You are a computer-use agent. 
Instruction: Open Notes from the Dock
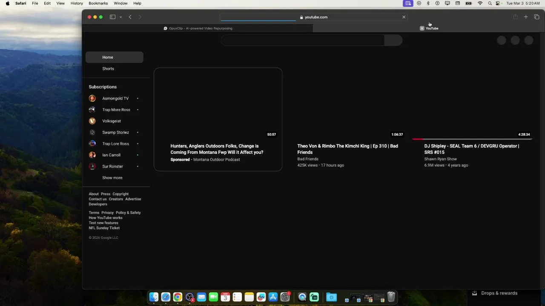tap(249, 297)
